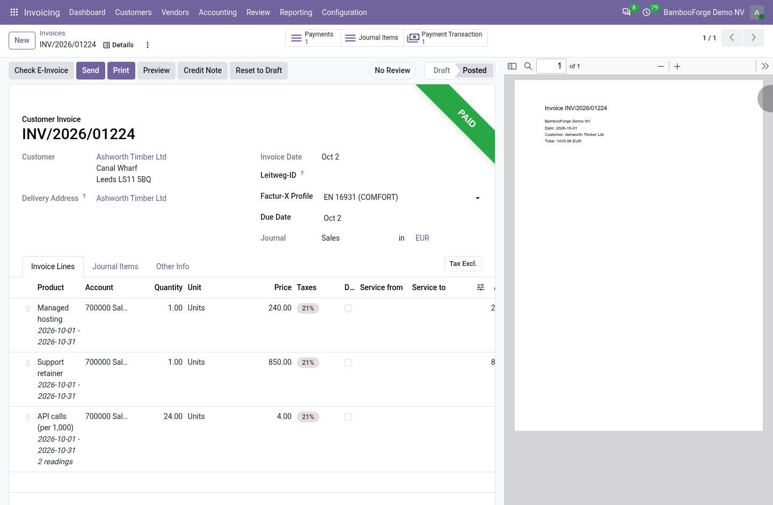Open the Leitweg-ID help tooltip
The height and width of the screenshot is (505, 773).
(x=302, y=173)
